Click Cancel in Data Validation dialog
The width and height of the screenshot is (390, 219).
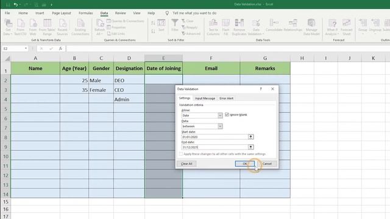coord(267,164)
